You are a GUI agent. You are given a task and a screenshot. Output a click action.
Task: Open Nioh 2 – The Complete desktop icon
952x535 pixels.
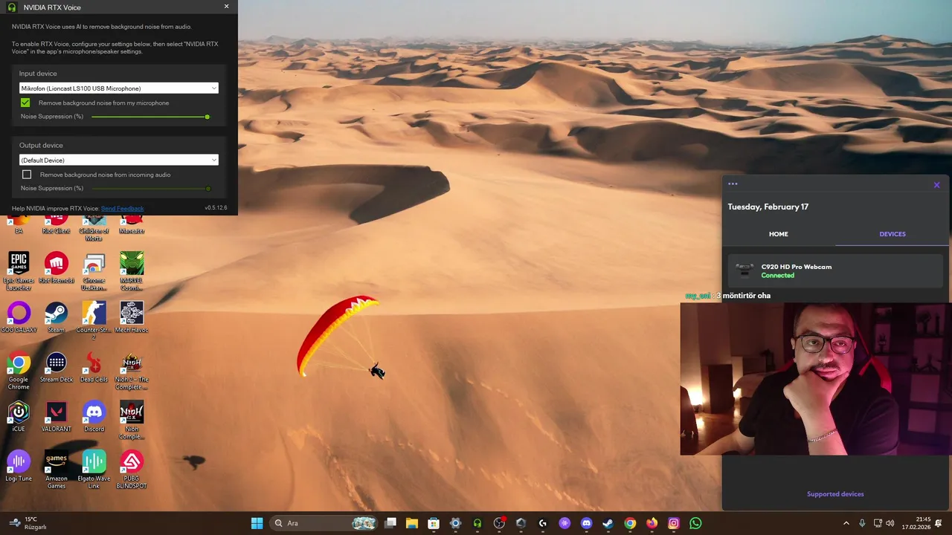(132, 370)
